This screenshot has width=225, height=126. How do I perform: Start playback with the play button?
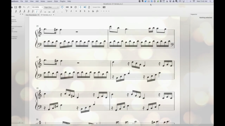(x=71, y=7)
